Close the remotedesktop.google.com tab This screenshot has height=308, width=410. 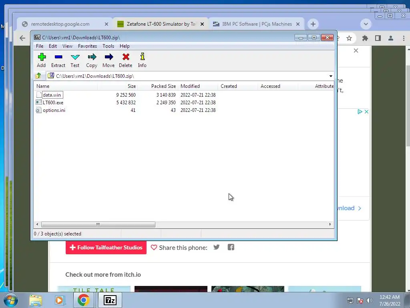(107, 24)
